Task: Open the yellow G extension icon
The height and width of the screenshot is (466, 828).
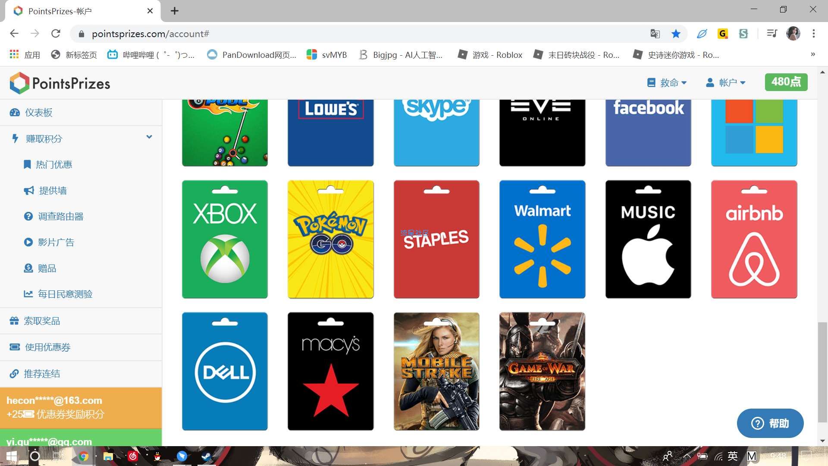Action: [723, 34]
